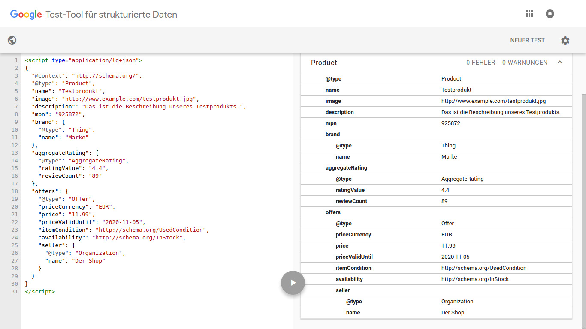Click the "Testprodukt" name line in code
The image size is (586, 329).
pos(68,91)
